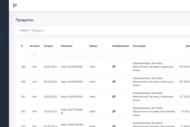Toggle the hamburger menu icon

point(15,5)
